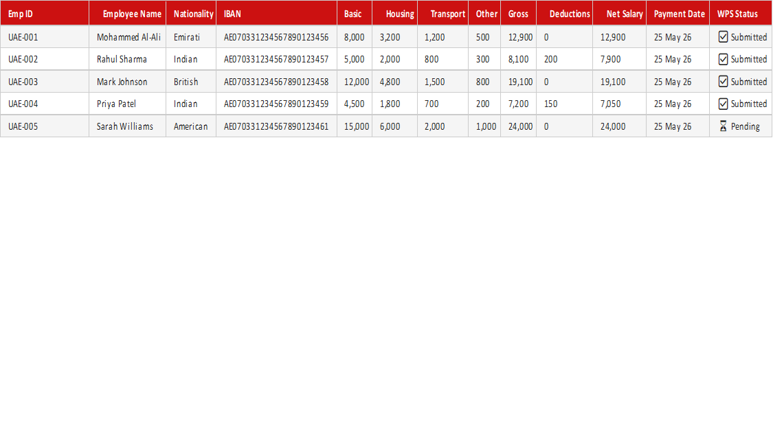Select the IBAN ending in 123456
Viewport: 773px width, 429px height.
277,37
